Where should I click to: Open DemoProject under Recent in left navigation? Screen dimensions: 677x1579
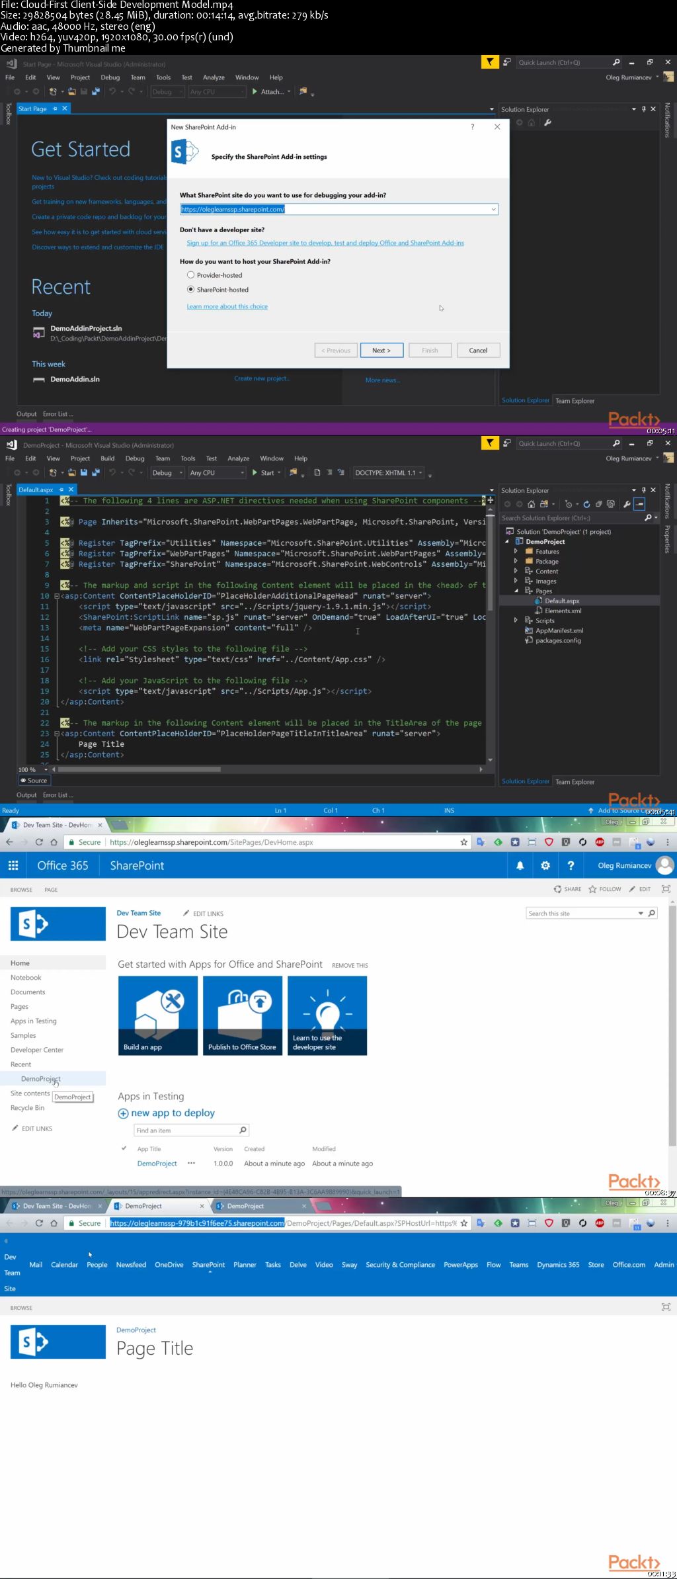[x=40, y=1079]
